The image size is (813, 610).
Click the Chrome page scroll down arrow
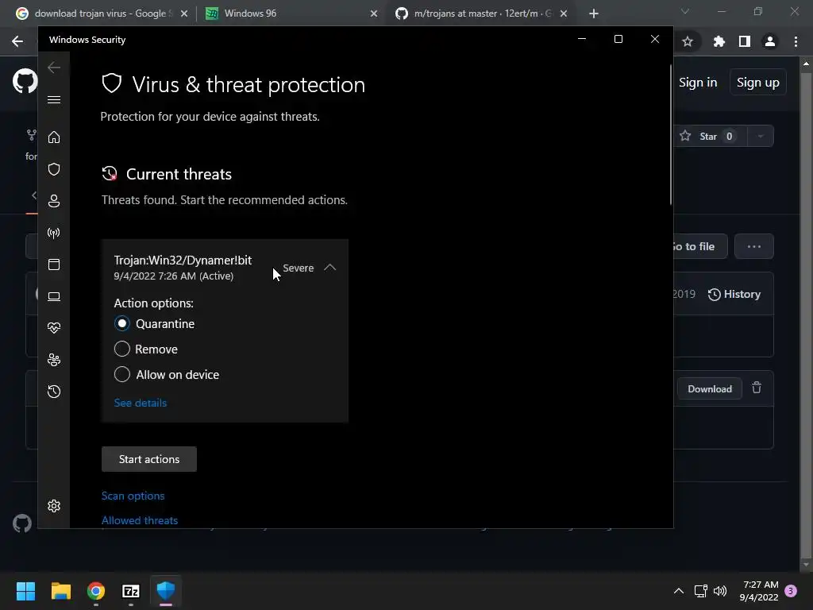[x=806, y=565]
